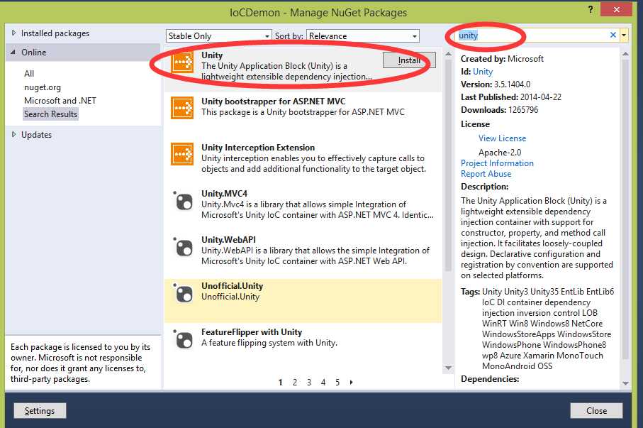Select the Unity.MVC4 row title
The height and width of the screenshot is (428, 643).
tap(224, 194)
